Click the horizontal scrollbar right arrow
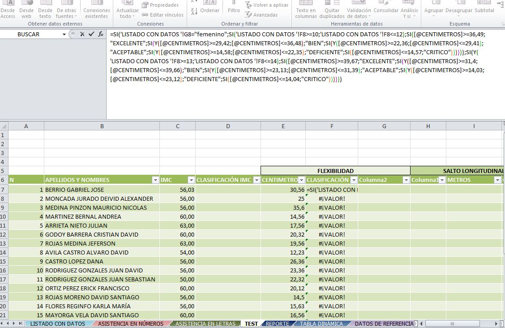Screen dimensions: 505x328 496,324
